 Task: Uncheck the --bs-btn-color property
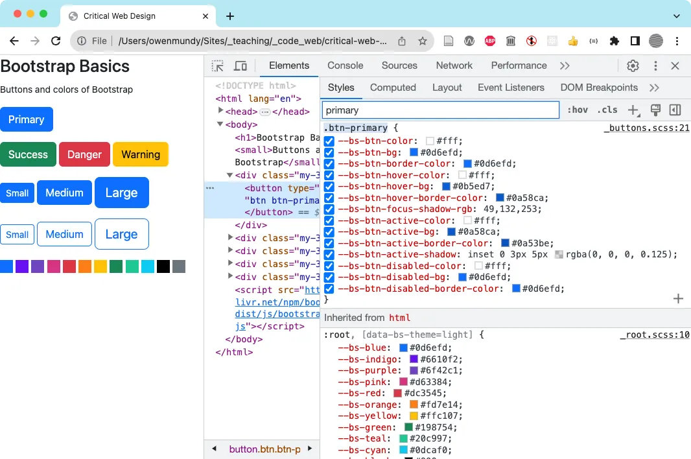[x=329, y=141]
